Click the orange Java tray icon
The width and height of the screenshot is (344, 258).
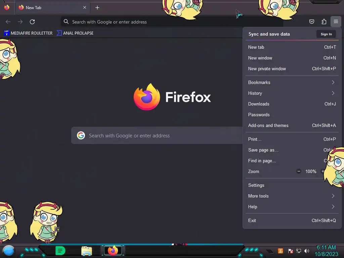click(280, 251)
